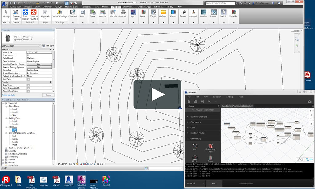This screenshot has width=315, height=189.
Task: Click Dynamo's Undo arrow
Action: tap(209, 102)
